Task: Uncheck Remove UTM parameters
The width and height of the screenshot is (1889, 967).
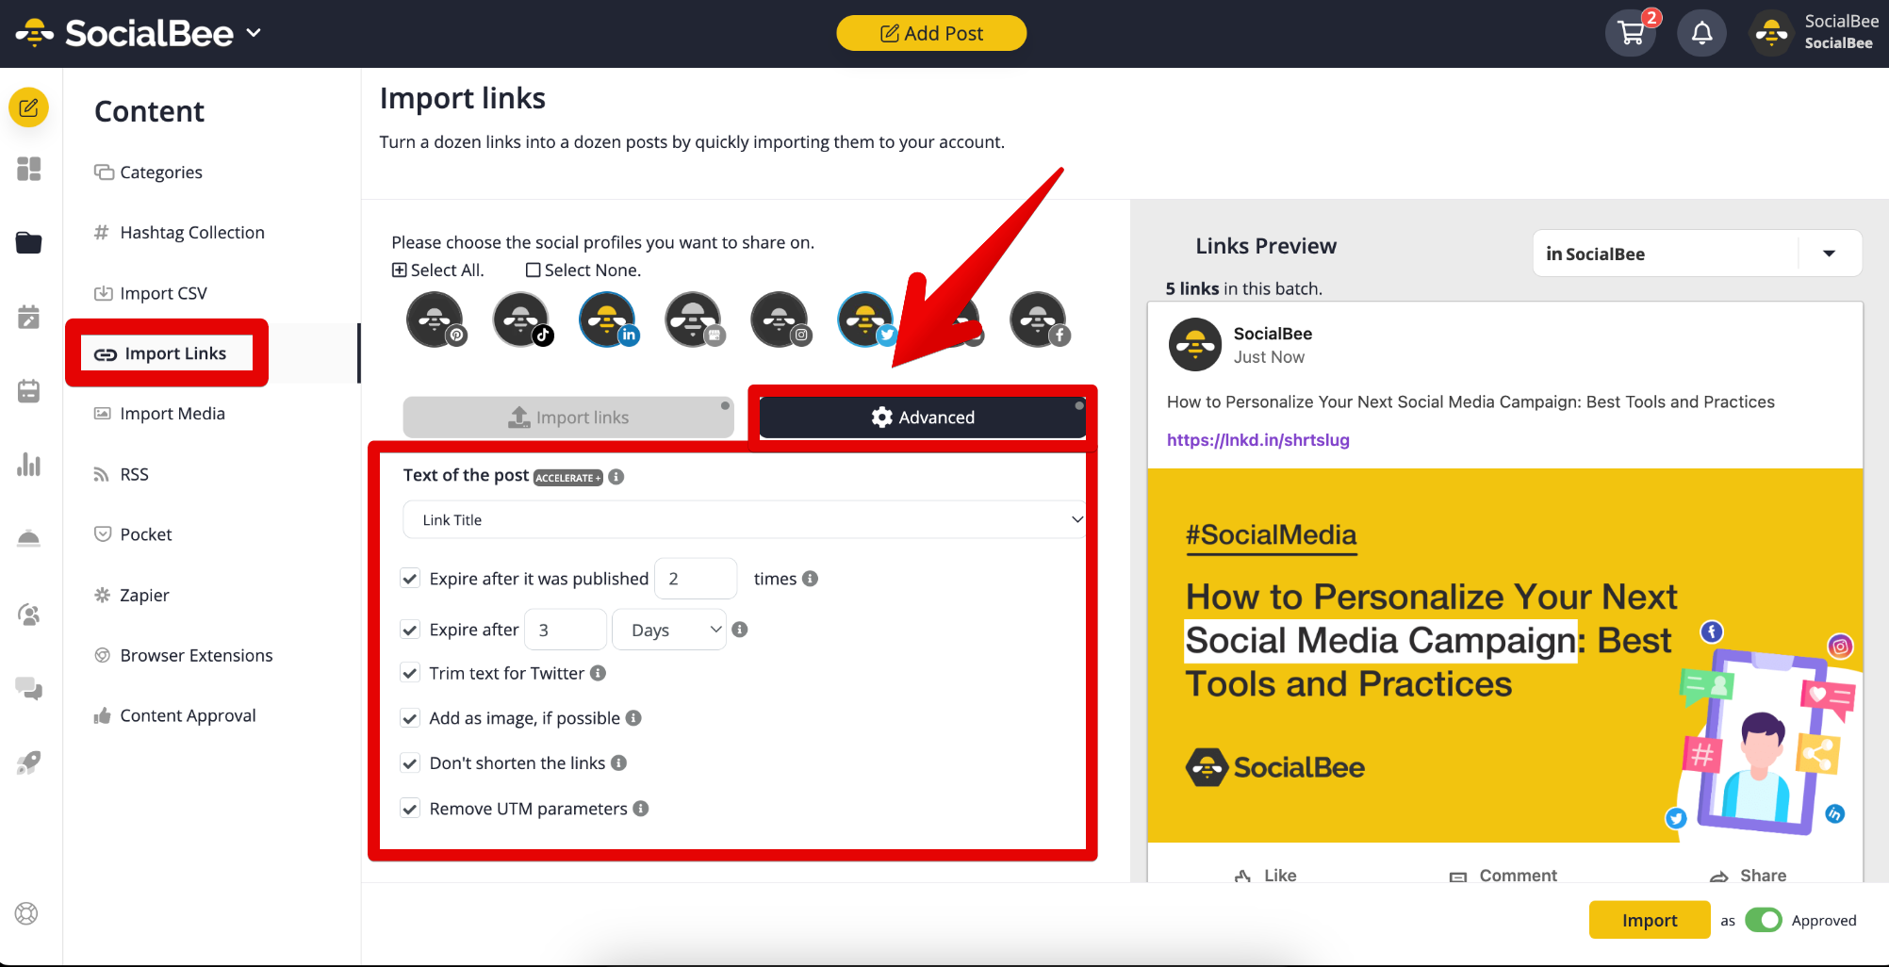Action: (x=410, y=809)
